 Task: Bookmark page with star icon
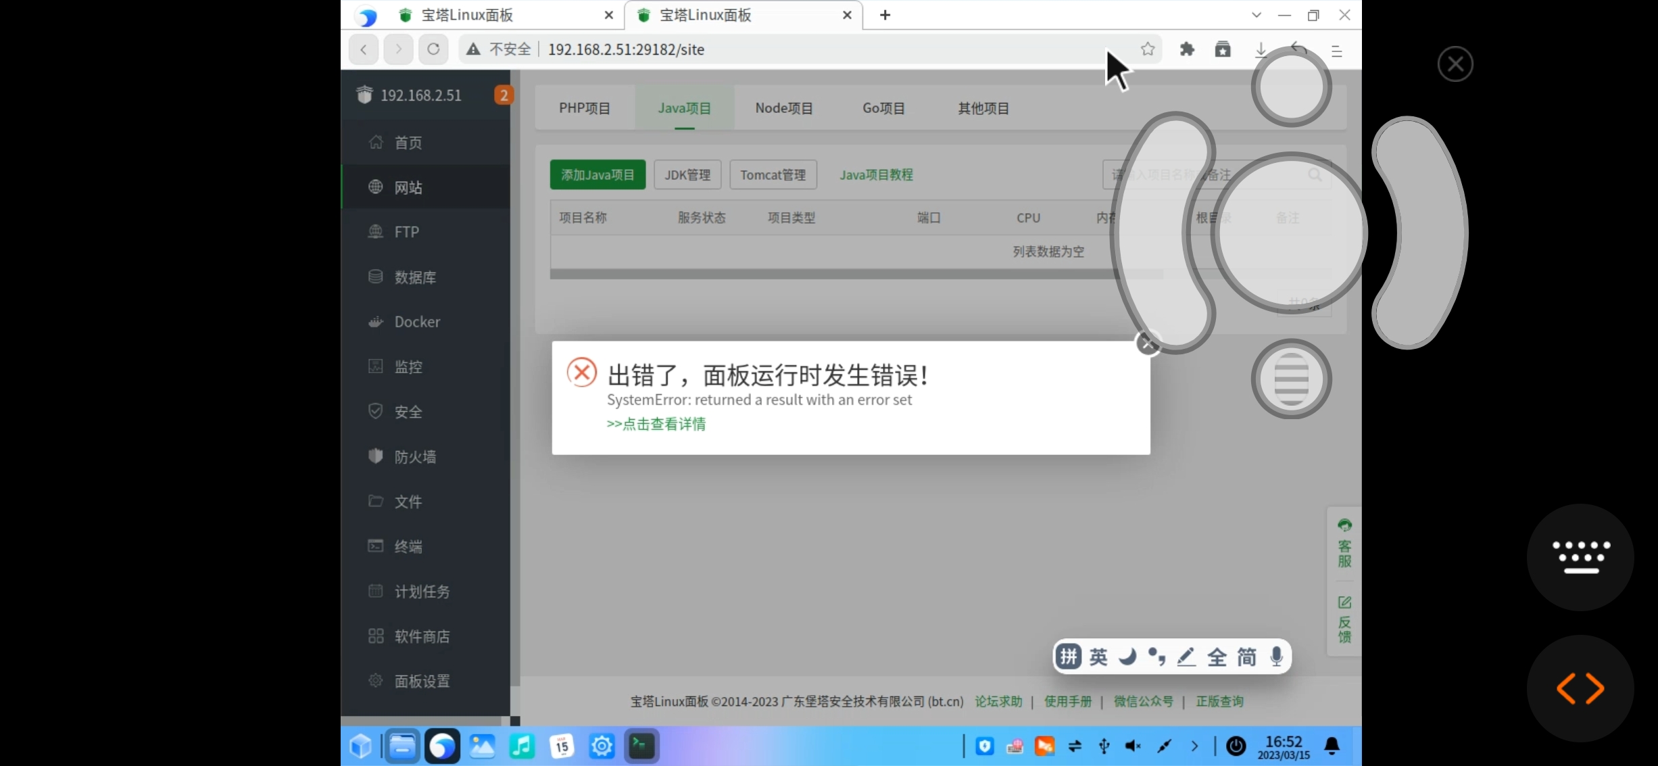click(1148, 49)
